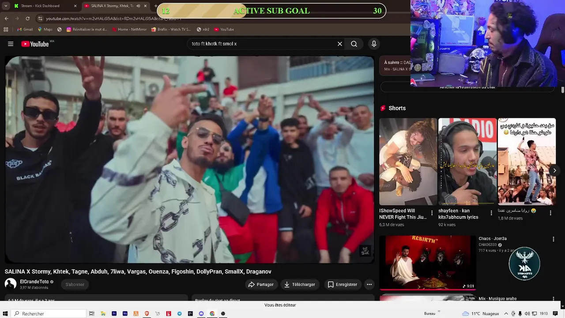
Task: Open the ElGrandeToto channel avatar
Action: (11, 284)
